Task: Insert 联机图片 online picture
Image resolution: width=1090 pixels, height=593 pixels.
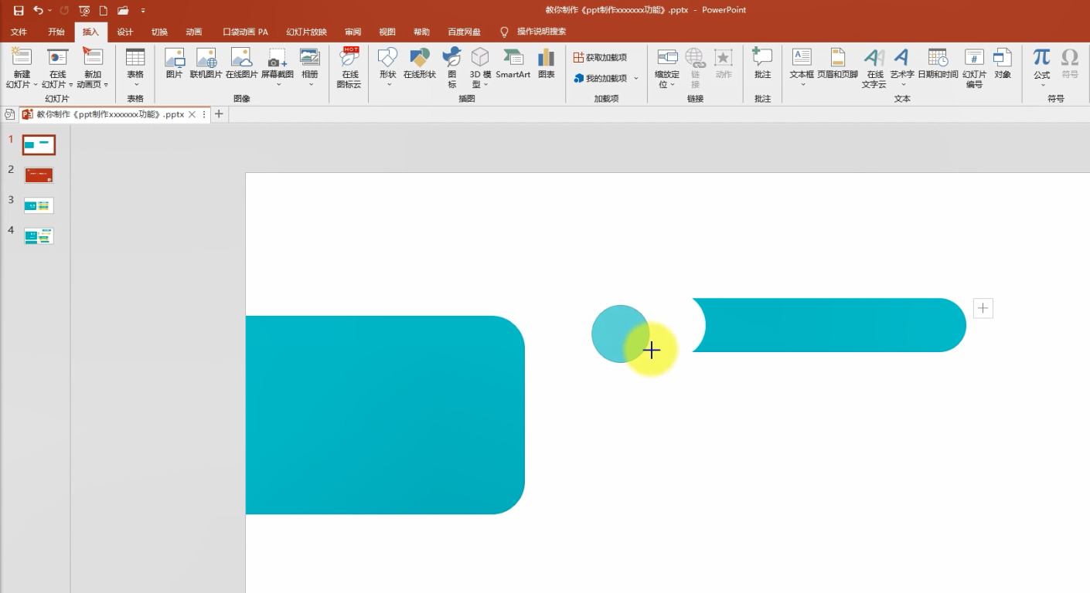Action: click(206, 63)
